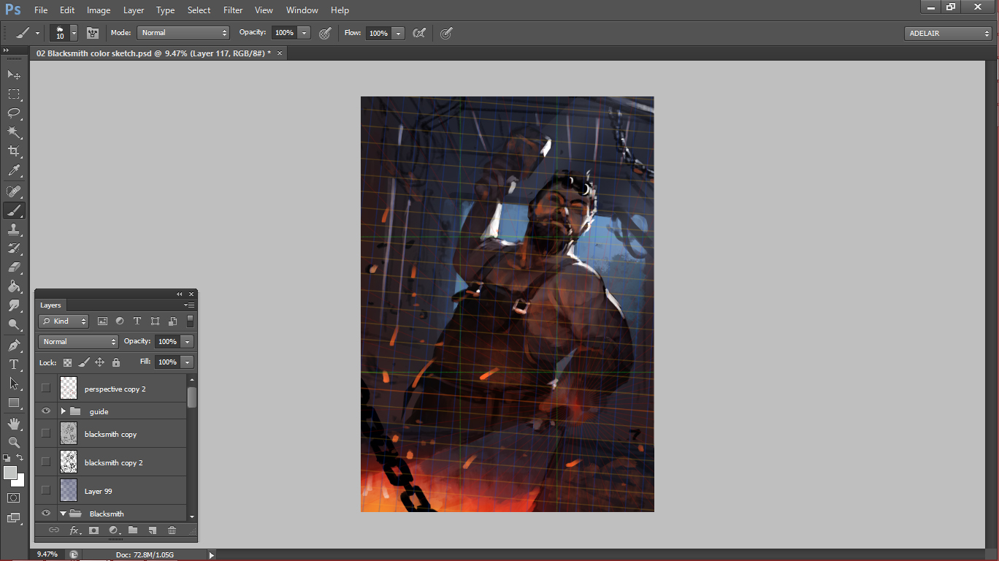This screenshot has width=999, height=561.
Task: Select the Layers panel tab
Action: (51, 305)
